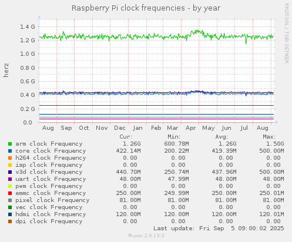Image resolution: width=292 pixels, height=242 pixels.
Task: Click the 'vec clock Frequency' legend label
Action: (x=49, y=207)
